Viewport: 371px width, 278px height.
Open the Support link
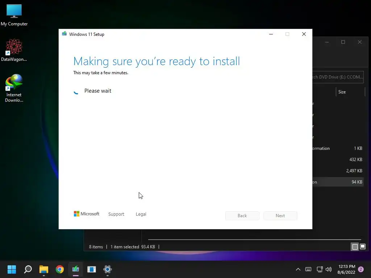click(x=116, y=214)
